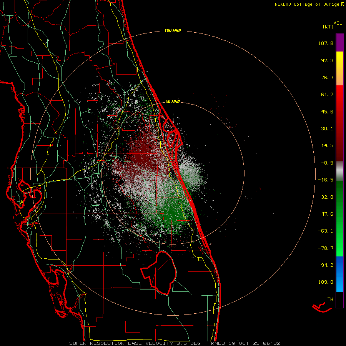Click the -63.1 legend value

point(326,231)
